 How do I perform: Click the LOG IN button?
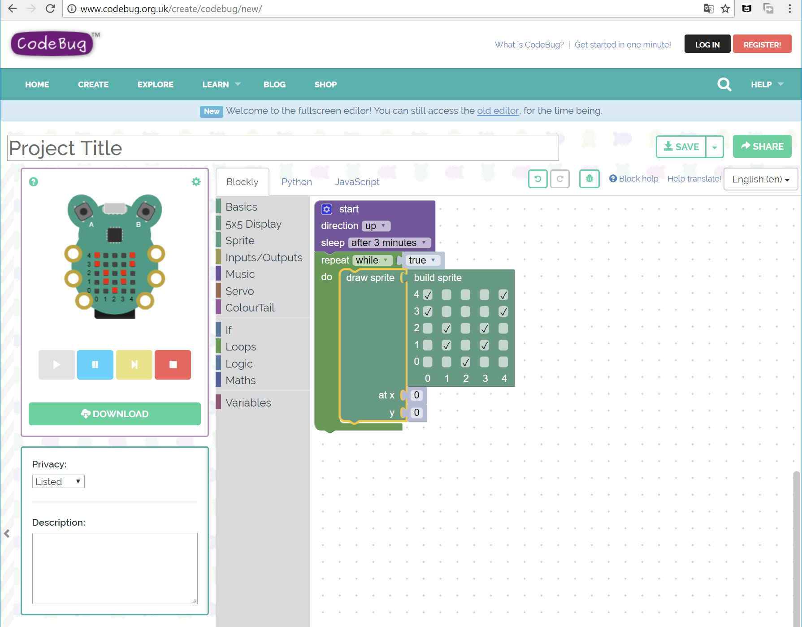click(707, 44)
